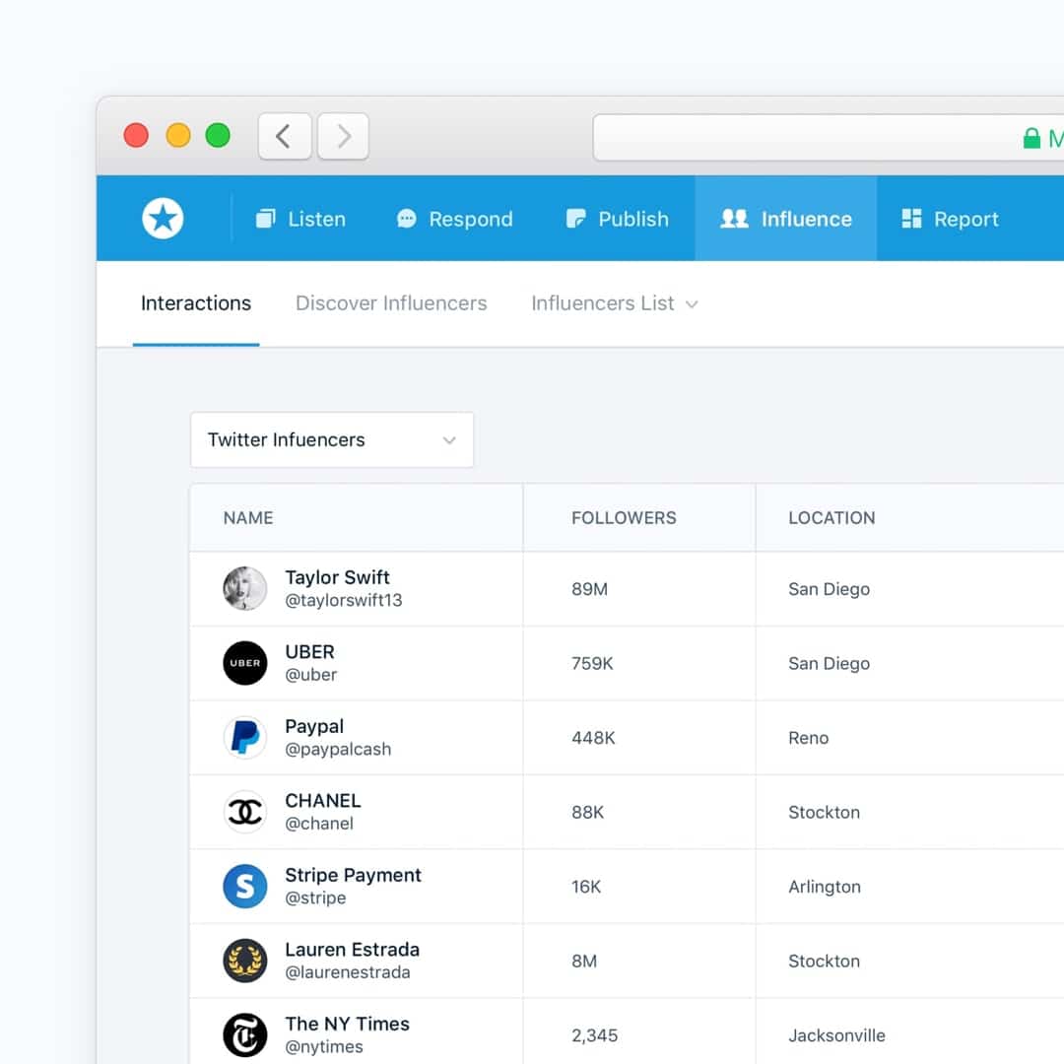1064x1064 pixels.
Task: Click the Stripe Payment avatar logo
Action: coord(245,887)
